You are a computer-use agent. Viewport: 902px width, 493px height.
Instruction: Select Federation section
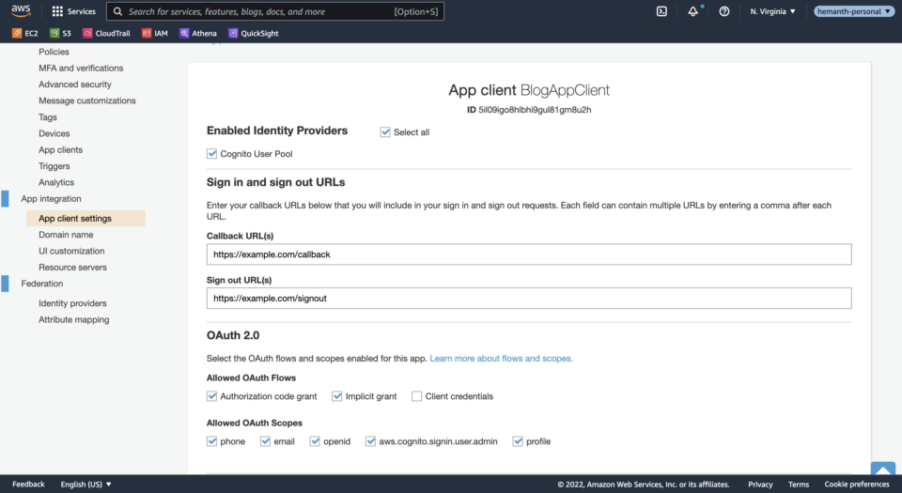42,284
